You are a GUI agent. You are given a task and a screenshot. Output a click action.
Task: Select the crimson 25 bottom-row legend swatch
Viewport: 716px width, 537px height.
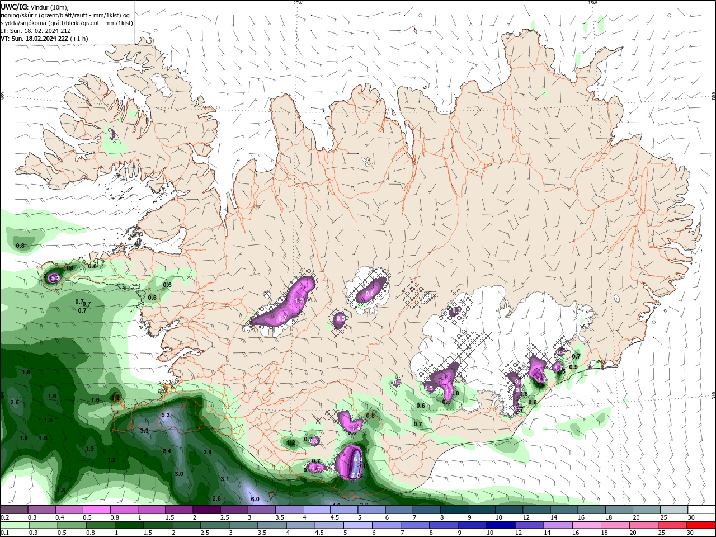(673, 525)
